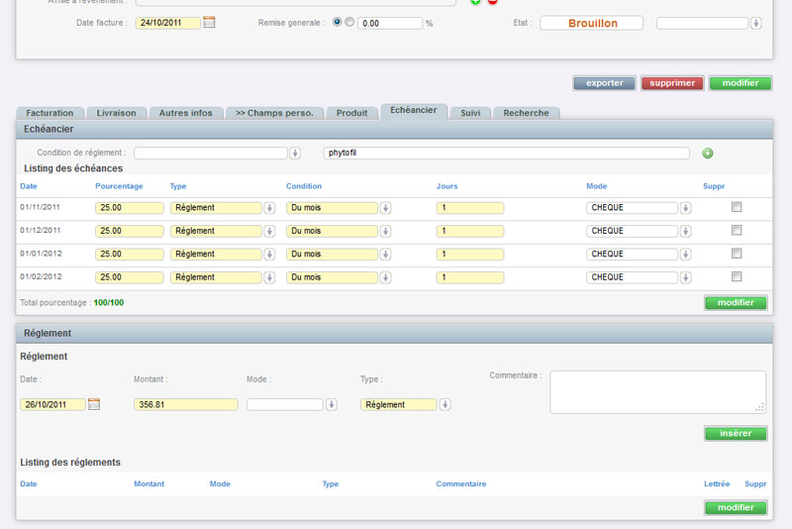This screenshot has width=792, height=529.
Task: Click the phytofil text field
Action: [x=506, y=154]
